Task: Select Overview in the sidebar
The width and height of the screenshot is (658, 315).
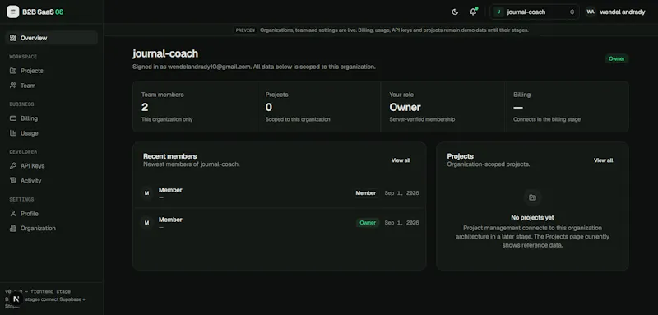Action: click(x=51, y=38)
